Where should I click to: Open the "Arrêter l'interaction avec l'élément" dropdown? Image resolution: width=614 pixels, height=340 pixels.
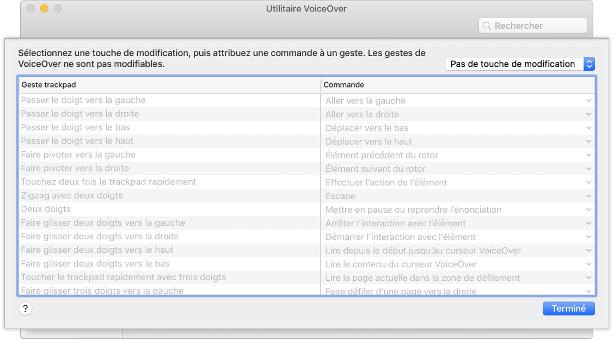[588, 222]
